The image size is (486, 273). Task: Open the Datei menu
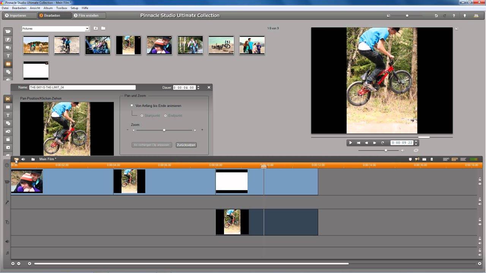(5, 8)
